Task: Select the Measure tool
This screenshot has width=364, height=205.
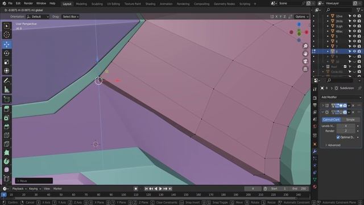Action: 6,89
